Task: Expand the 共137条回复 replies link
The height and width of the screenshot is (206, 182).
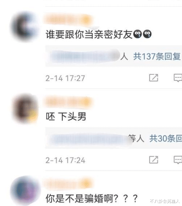Action: (x=157, y=57)
